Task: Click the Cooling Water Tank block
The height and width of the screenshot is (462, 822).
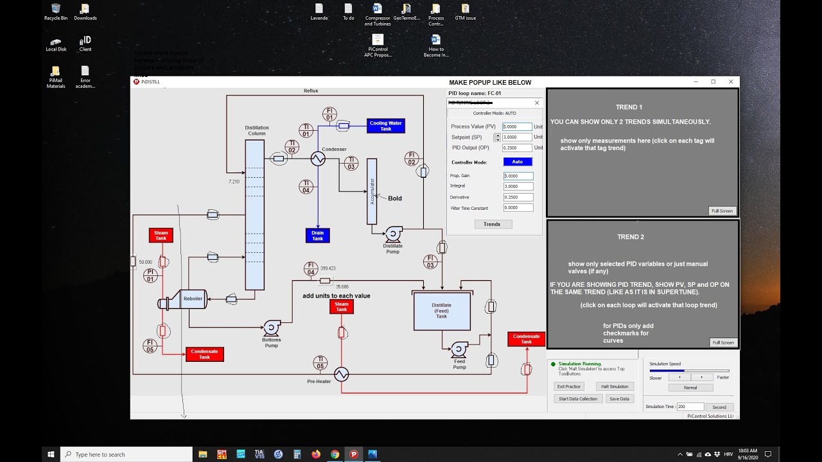Action: click(386, 126)
